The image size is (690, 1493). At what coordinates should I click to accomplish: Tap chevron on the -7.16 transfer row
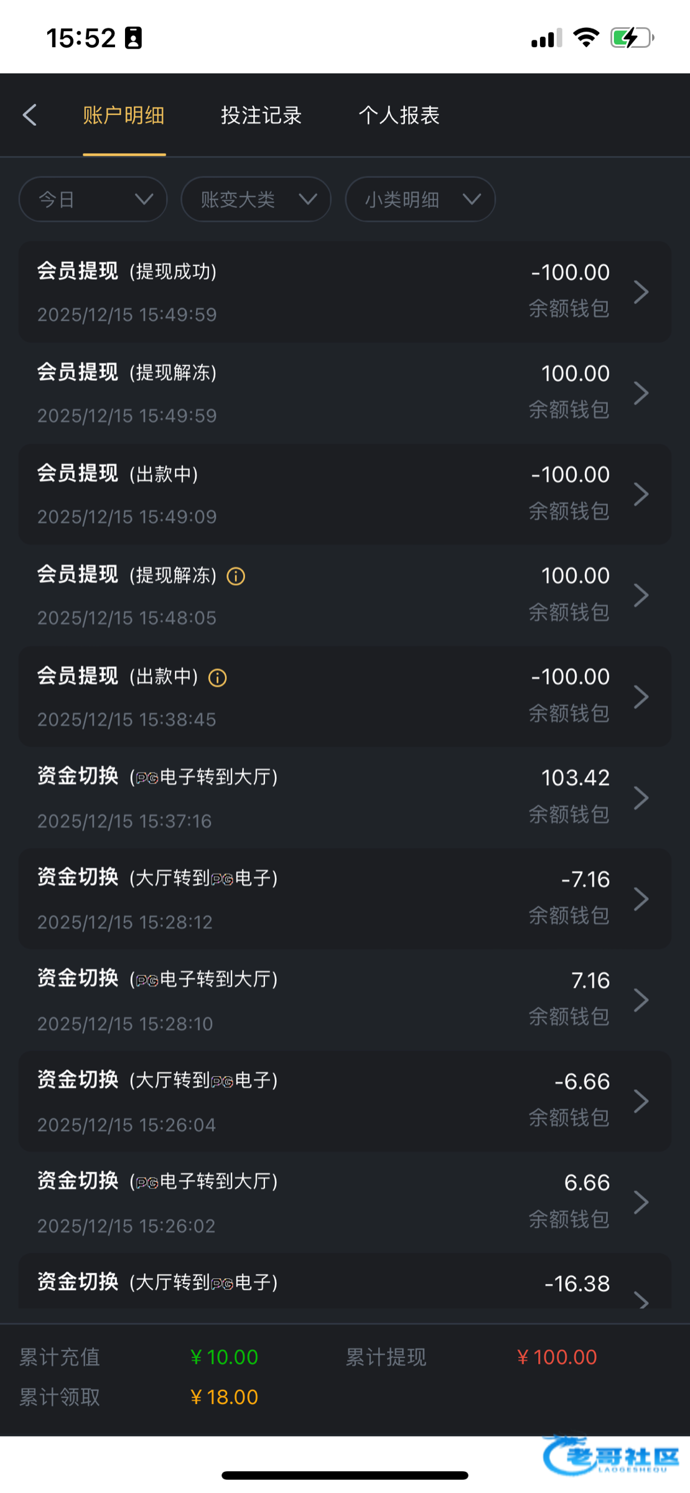coord(641,899)
